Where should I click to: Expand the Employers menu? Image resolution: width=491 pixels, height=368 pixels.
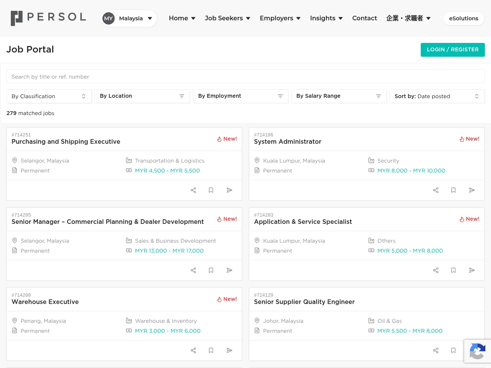pyautogui.click(x=280, y=18)
